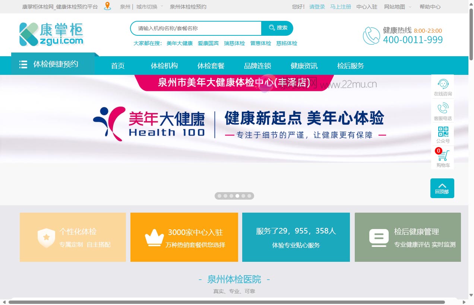474x305 pixels.
Task: Click the orange location pin near the city name
Action: [108, 6]
